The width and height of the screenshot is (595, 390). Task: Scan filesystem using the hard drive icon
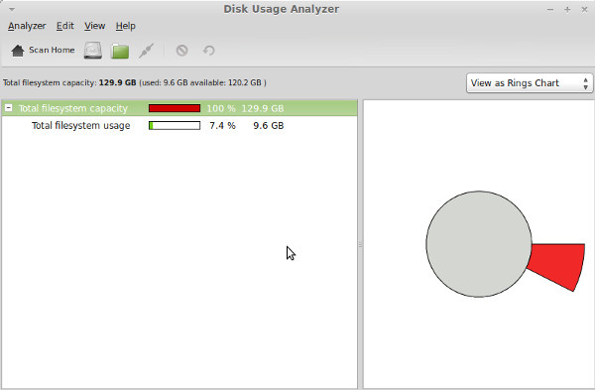93,51
